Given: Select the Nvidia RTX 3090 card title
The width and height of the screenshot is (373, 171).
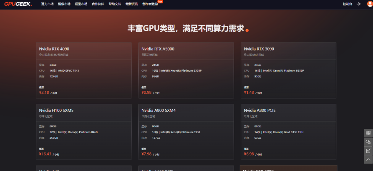Looking at the screenshot, I should 259,49.
